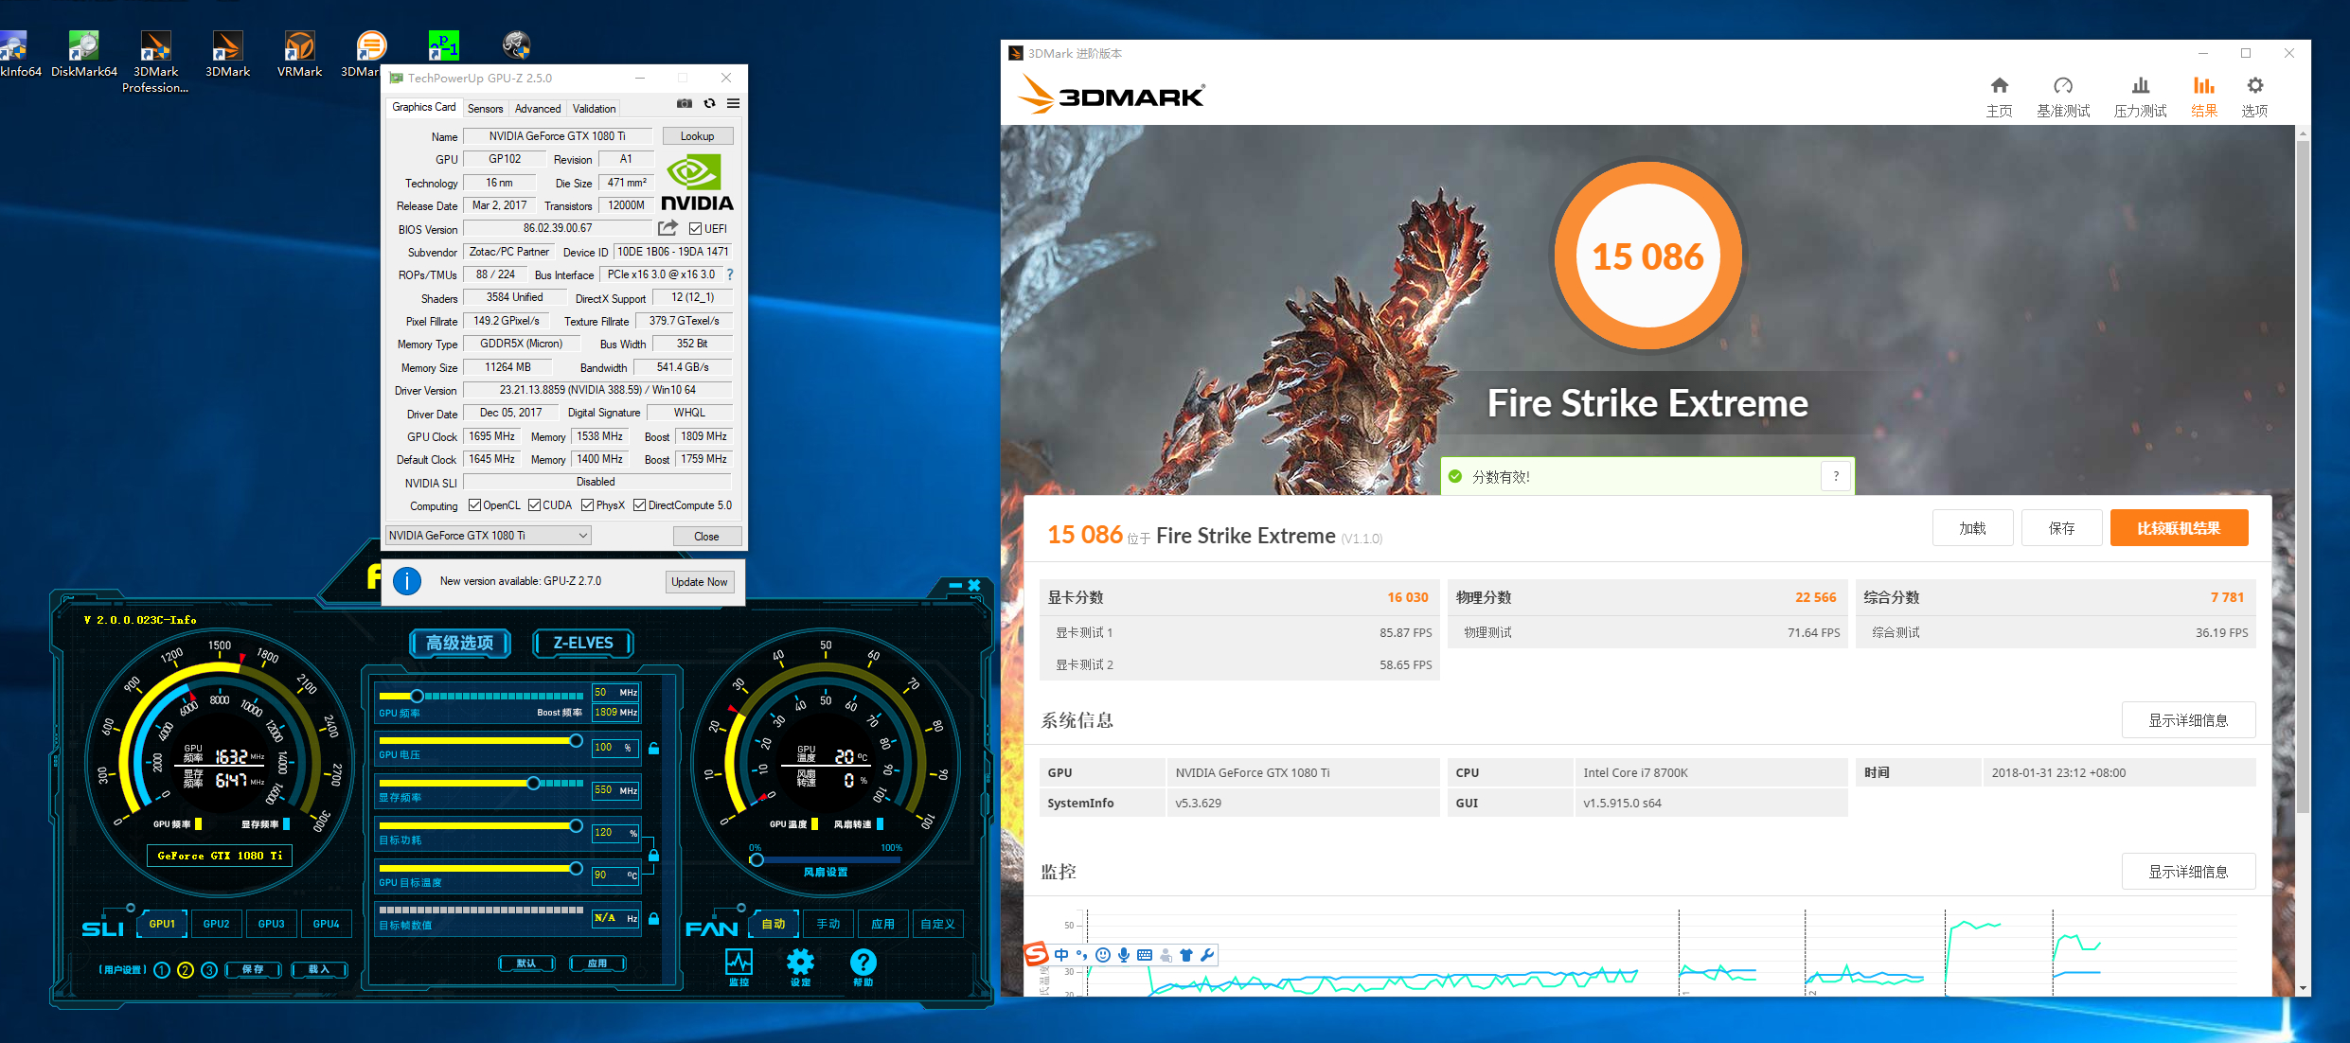Select the GPU2 tab in FireStorm
The height and width of the screenshot is (1043, 2350).
coord(217,924)
